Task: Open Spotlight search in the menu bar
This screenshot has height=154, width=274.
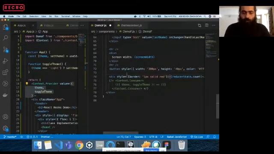Action: click(205, 16)
